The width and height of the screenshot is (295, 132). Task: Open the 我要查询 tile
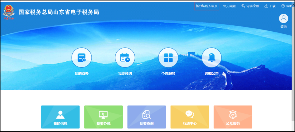tap(147, 117)
